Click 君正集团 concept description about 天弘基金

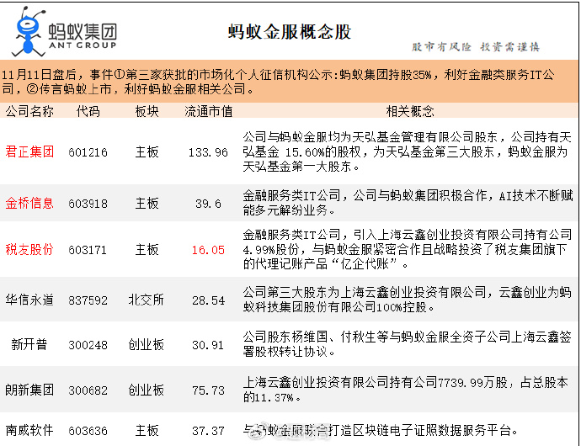tap(407, 151)
